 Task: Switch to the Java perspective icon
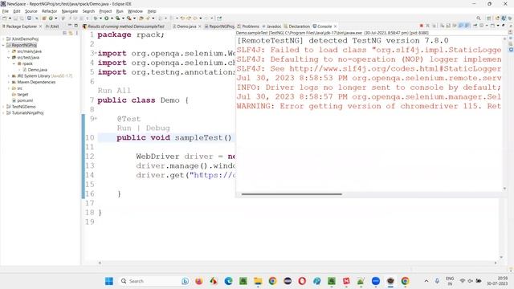click(504, 18)
